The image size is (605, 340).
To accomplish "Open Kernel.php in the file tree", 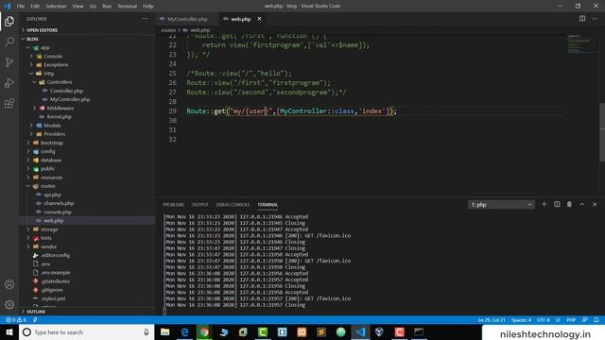I will [x=59, y=117].
